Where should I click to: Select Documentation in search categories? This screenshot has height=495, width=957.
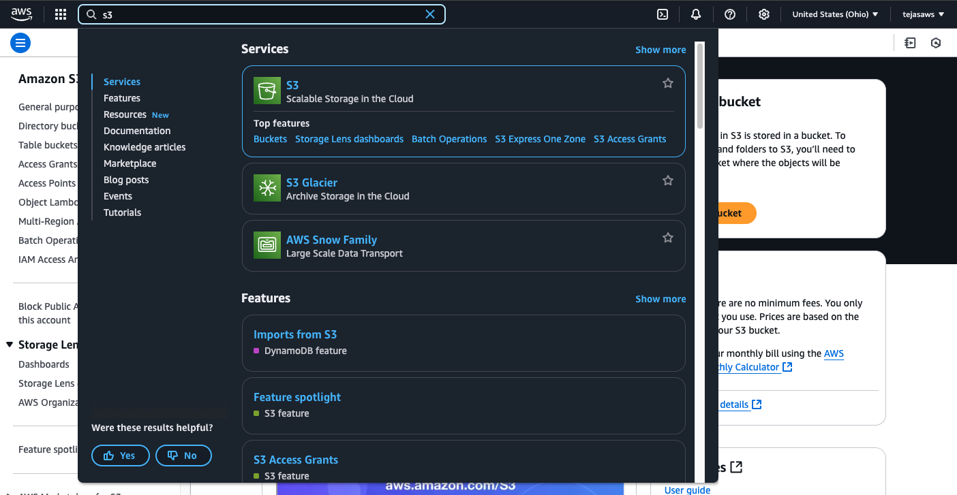[137, 131]
